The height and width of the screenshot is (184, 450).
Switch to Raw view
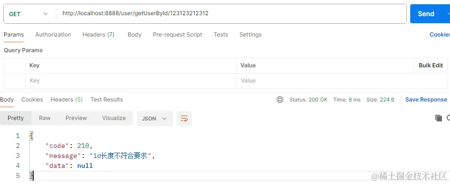click(45, 118)
